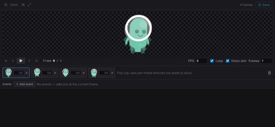
Task: Click the '4 frames' count label
Action: tap(246, 5)
